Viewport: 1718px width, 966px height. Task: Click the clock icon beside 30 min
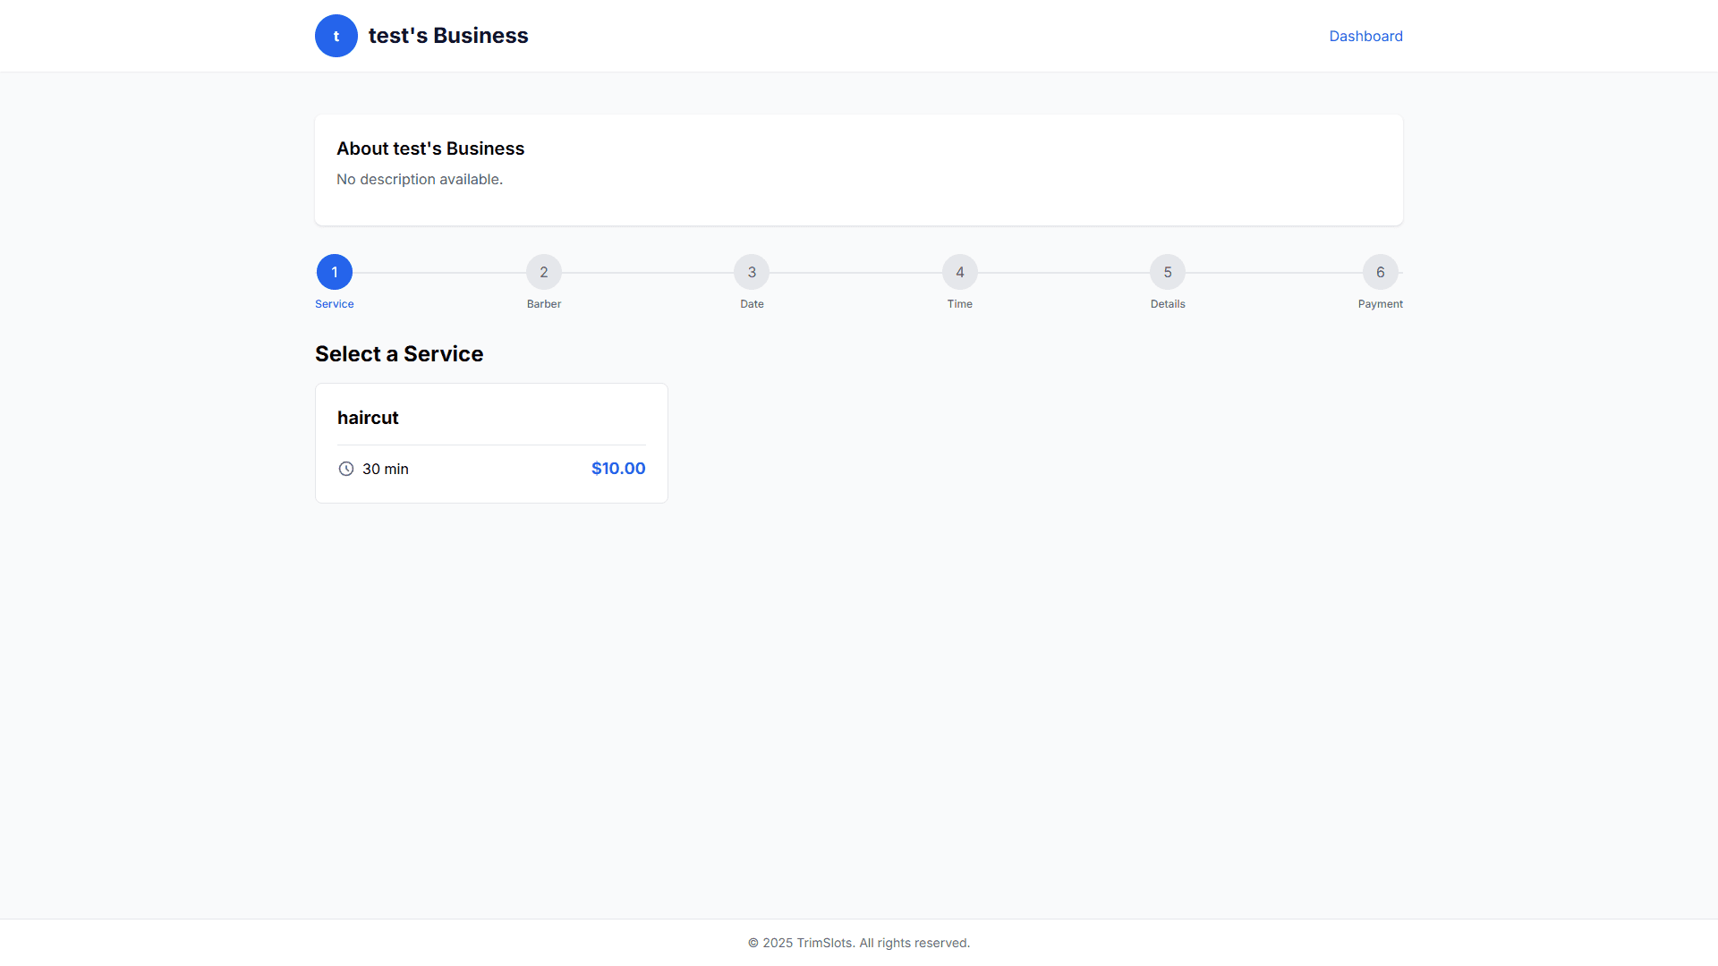[x=346, y=469]
